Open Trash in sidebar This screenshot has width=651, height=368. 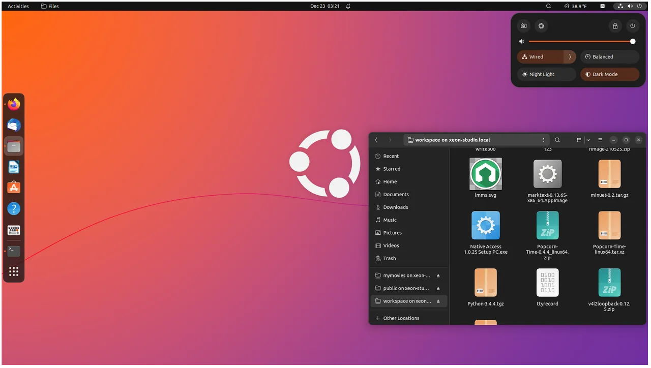coord(409,258)
